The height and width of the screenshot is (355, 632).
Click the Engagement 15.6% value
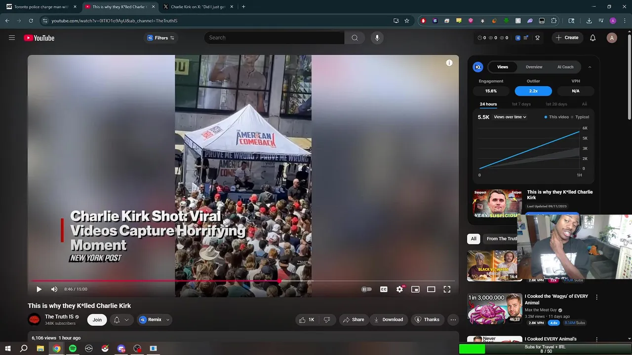tap(491, 91)
